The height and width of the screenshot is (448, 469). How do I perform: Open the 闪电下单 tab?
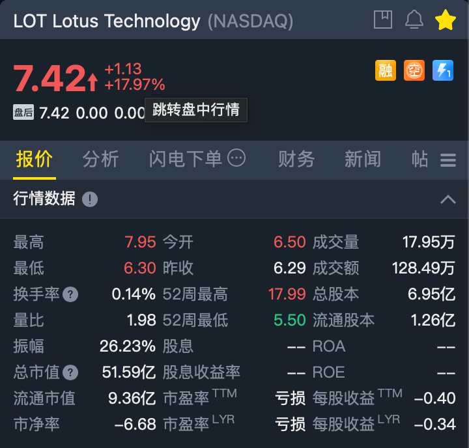point(186,160)
